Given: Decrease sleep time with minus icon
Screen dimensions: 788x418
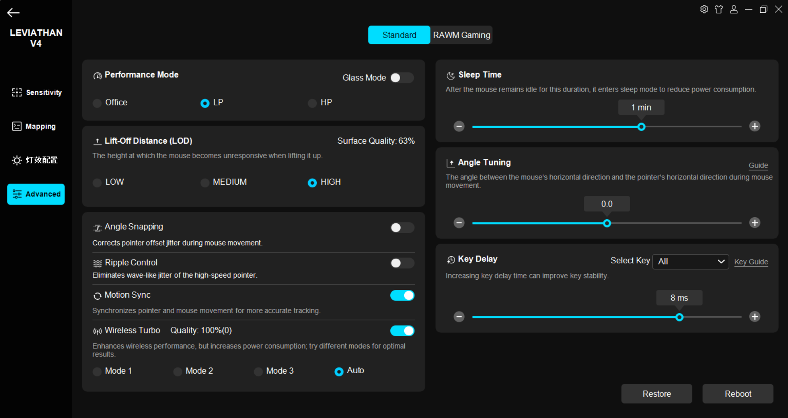Looking at the screenshot, I should pyautogui.click(x=459, y=126).
